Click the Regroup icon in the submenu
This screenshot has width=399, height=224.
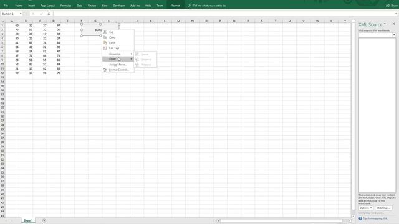[137, 65]
